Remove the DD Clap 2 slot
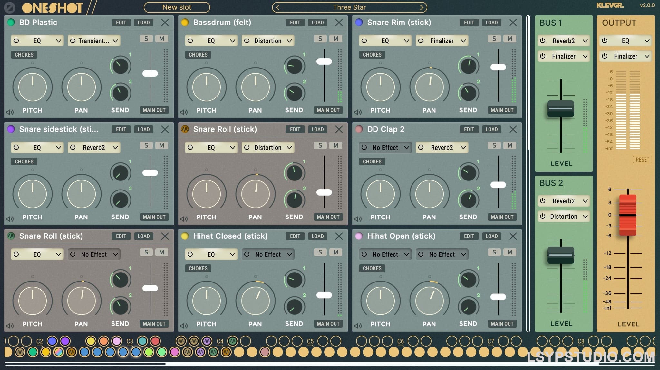The width and height of the screenshot is (660, 370). click(513, 129)
